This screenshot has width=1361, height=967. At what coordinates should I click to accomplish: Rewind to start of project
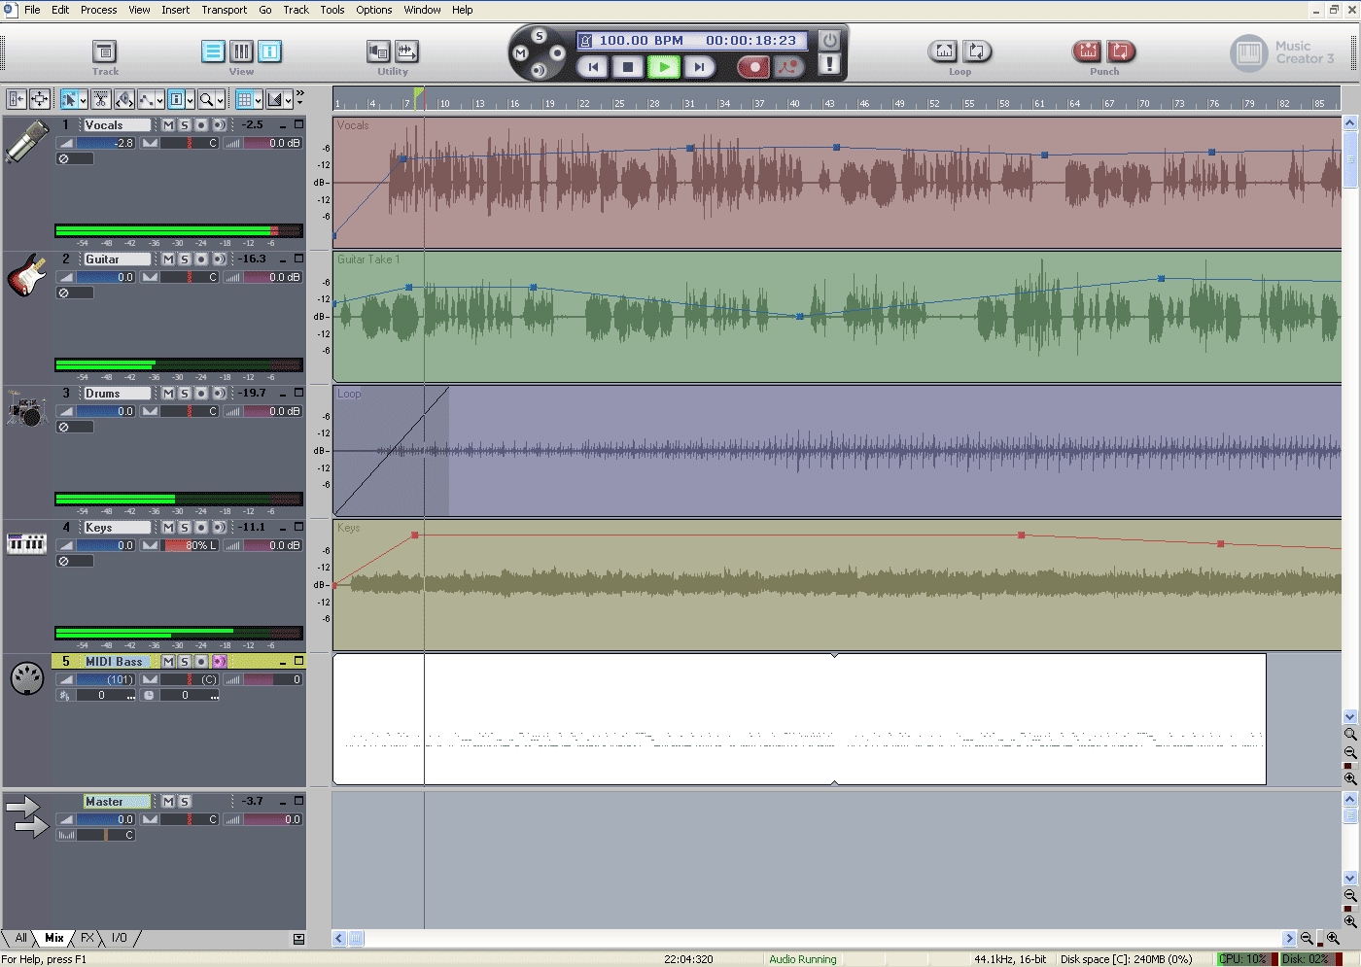593,67
